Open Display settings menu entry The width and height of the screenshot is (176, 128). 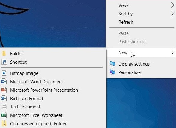click(x=142, y=64)
